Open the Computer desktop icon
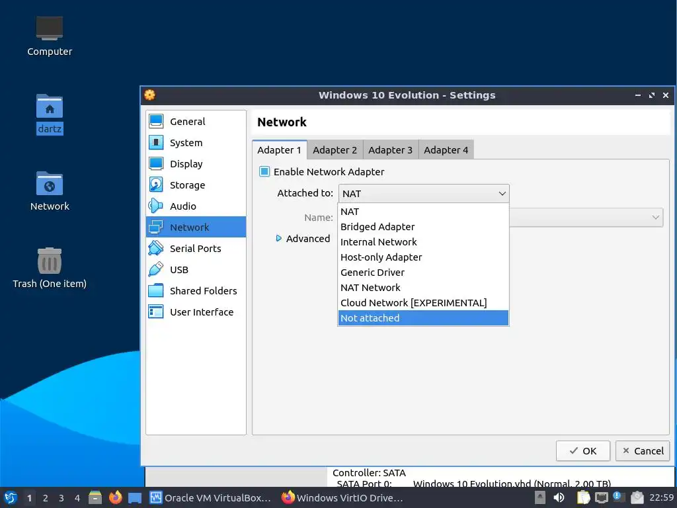Image resolution: width=677 pixels, height=508 pixels. tap(49, 28)
